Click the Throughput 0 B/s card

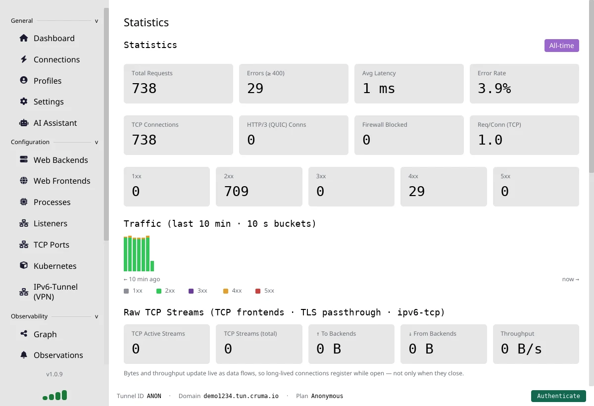[536, 344]
